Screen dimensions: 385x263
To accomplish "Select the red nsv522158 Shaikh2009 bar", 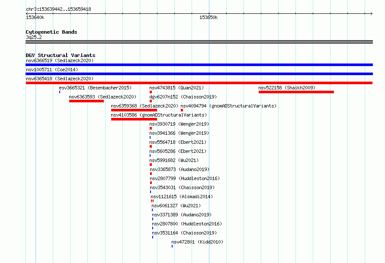I will (x=296, y=92).
